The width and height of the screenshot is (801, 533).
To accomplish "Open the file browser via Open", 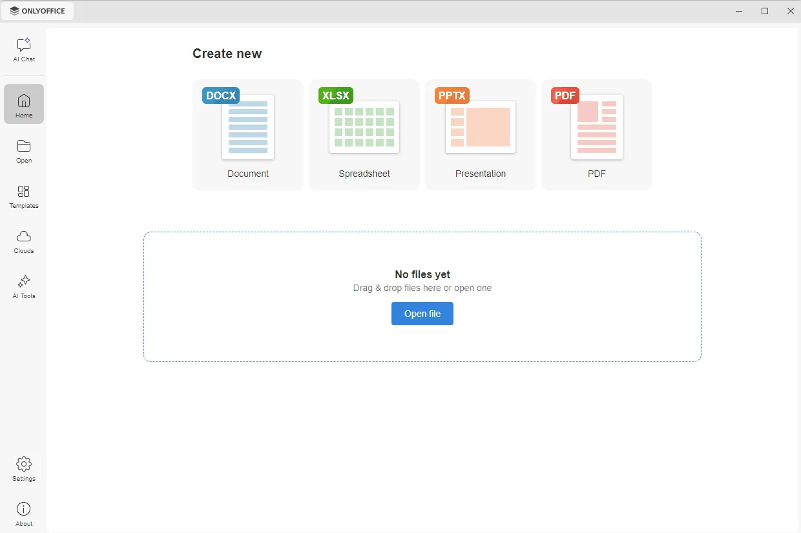I will (24, 151).
